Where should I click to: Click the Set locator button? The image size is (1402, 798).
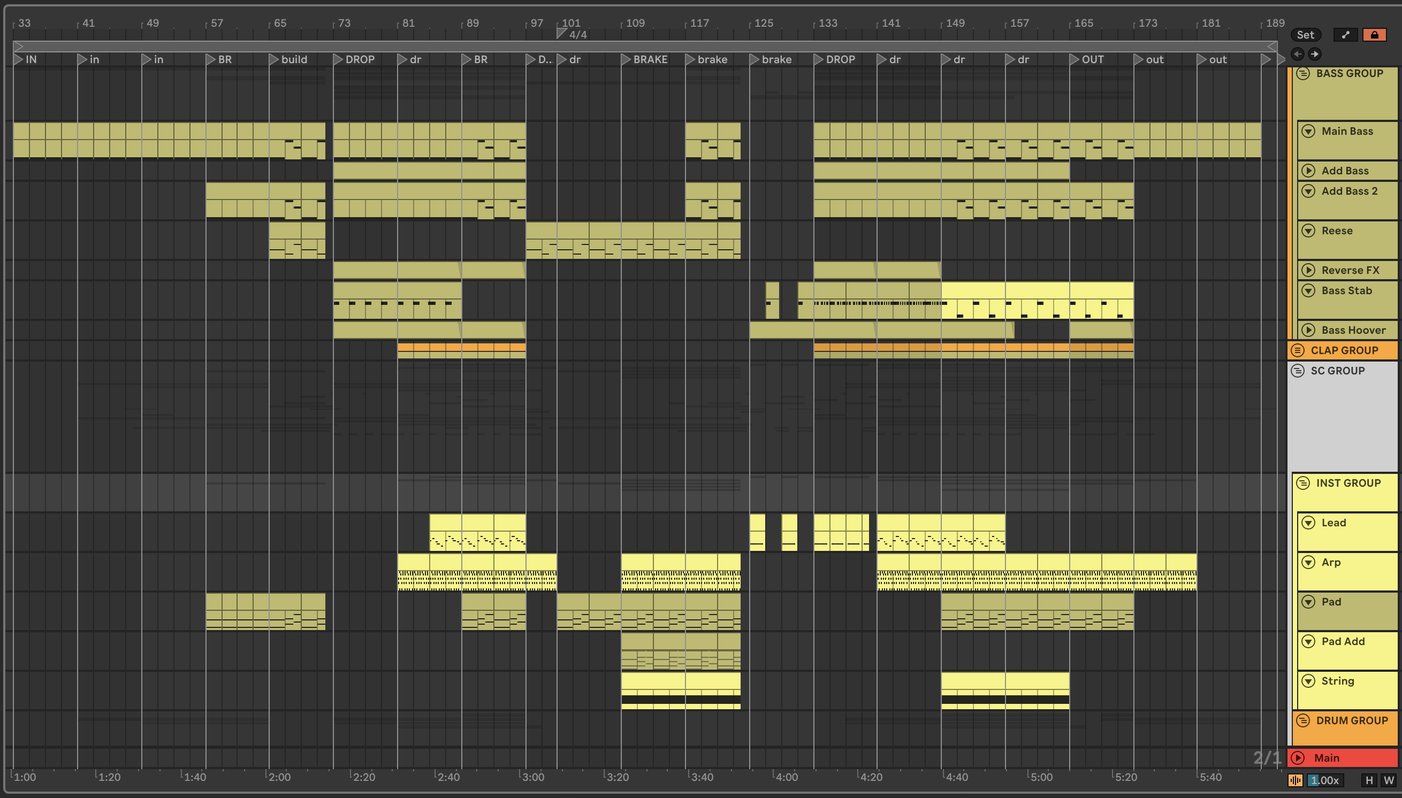(1306, 35)
